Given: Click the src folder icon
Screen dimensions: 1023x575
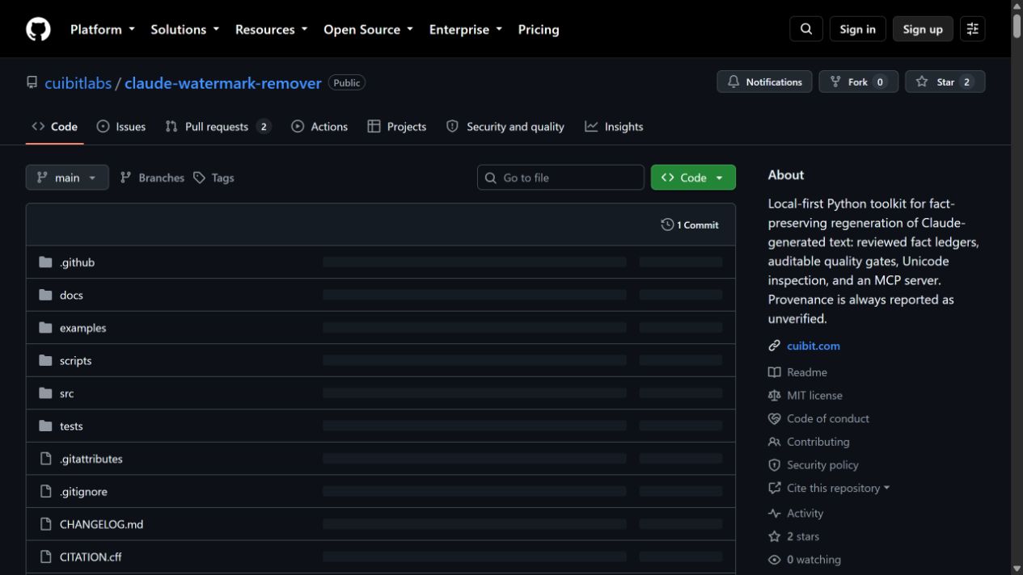Looking at the screenshot, I should (x=45, y=393).
